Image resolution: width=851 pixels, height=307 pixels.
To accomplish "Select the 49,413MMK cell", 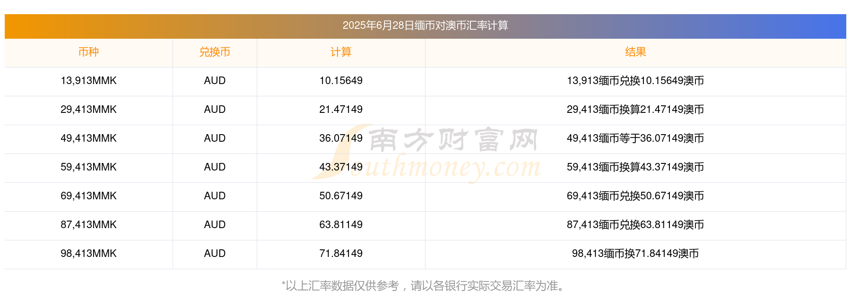I will (88, 138).
